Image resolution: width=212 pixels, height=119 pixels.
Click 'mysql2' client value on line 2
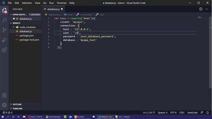[78, 22]
